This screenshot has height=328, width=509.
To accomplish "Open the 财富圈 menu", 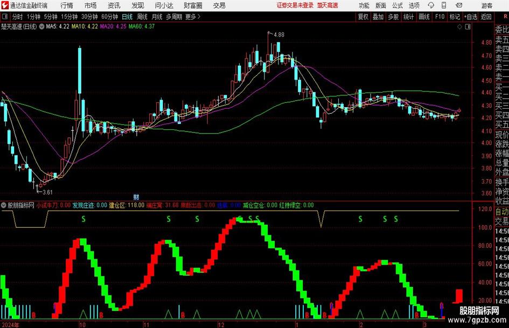I will pos(193,5).
